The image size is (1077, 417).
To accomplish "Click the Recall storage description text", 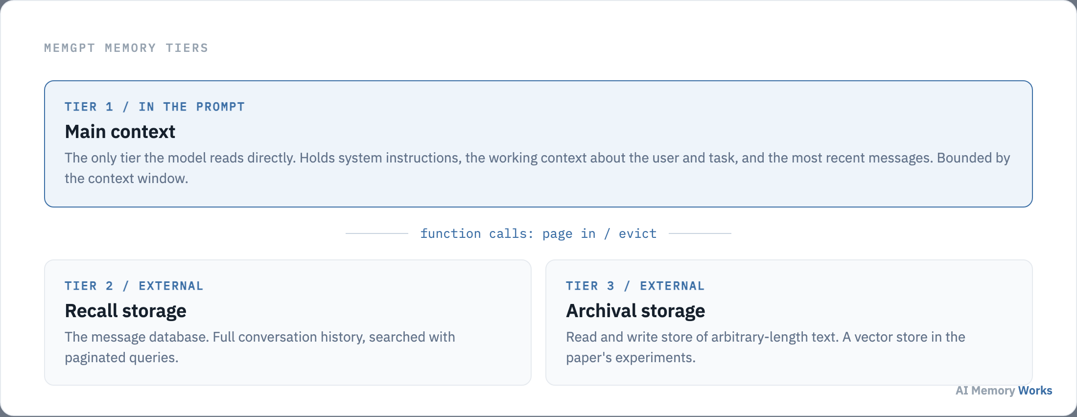I will pos(260,347).
